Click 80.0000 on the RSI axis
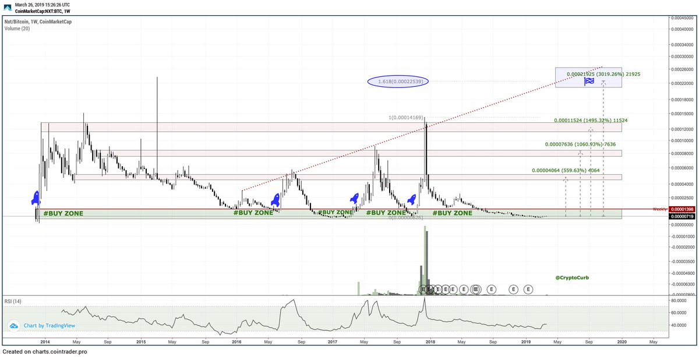The height and width of the screenshot is (357, 699). pyautogui.click(x=678, y=301)
